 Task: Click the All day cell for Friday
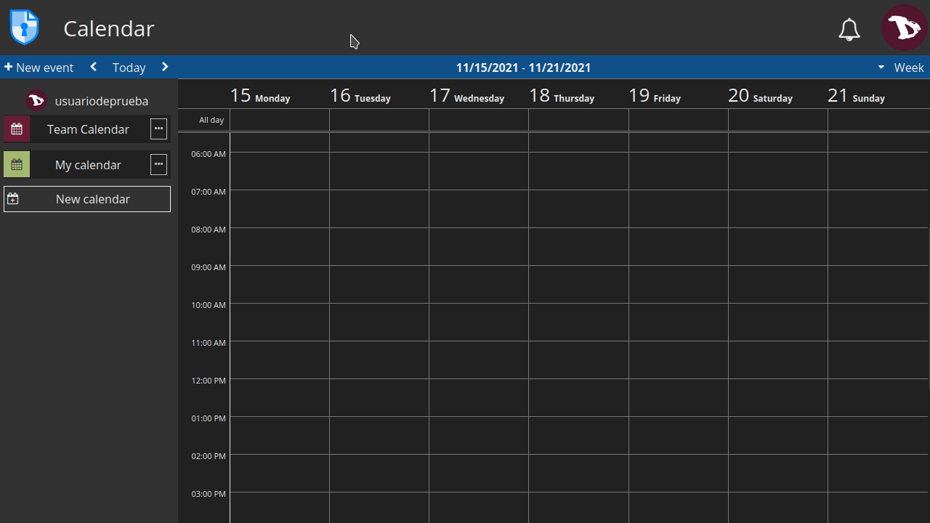(678, 120)
